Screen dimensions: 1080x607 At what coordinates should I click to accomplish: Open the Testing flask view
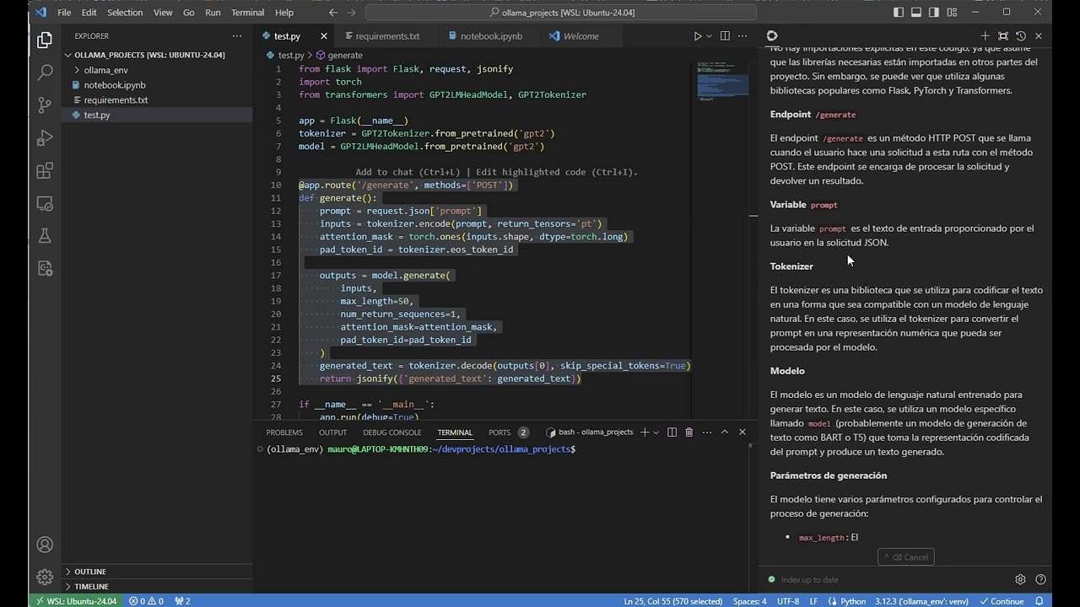45,236
